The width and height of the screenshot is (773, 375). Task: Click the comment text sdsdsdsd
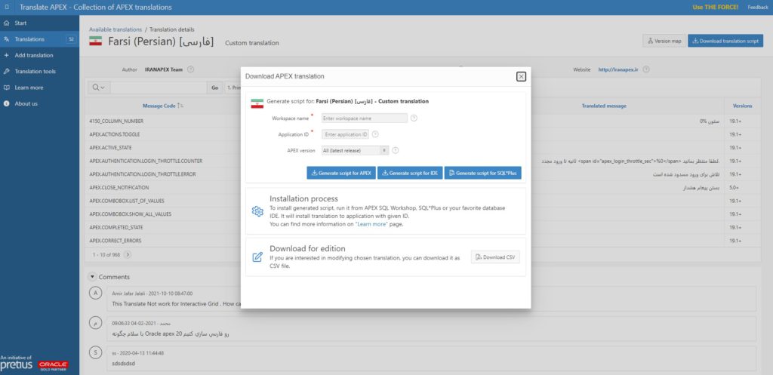click(x=124, y=363)
